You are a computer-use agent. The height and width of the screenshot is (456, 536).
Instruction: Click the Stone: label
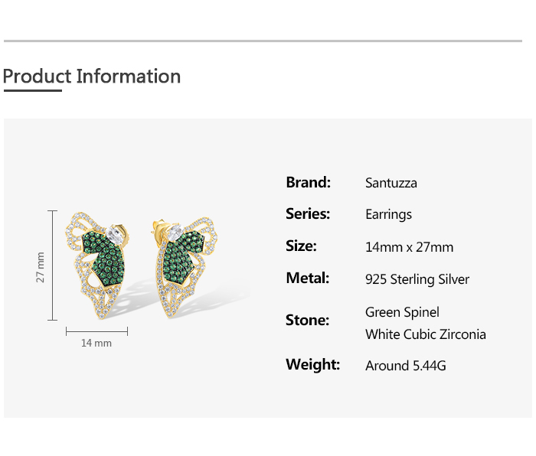pos(307,321)
